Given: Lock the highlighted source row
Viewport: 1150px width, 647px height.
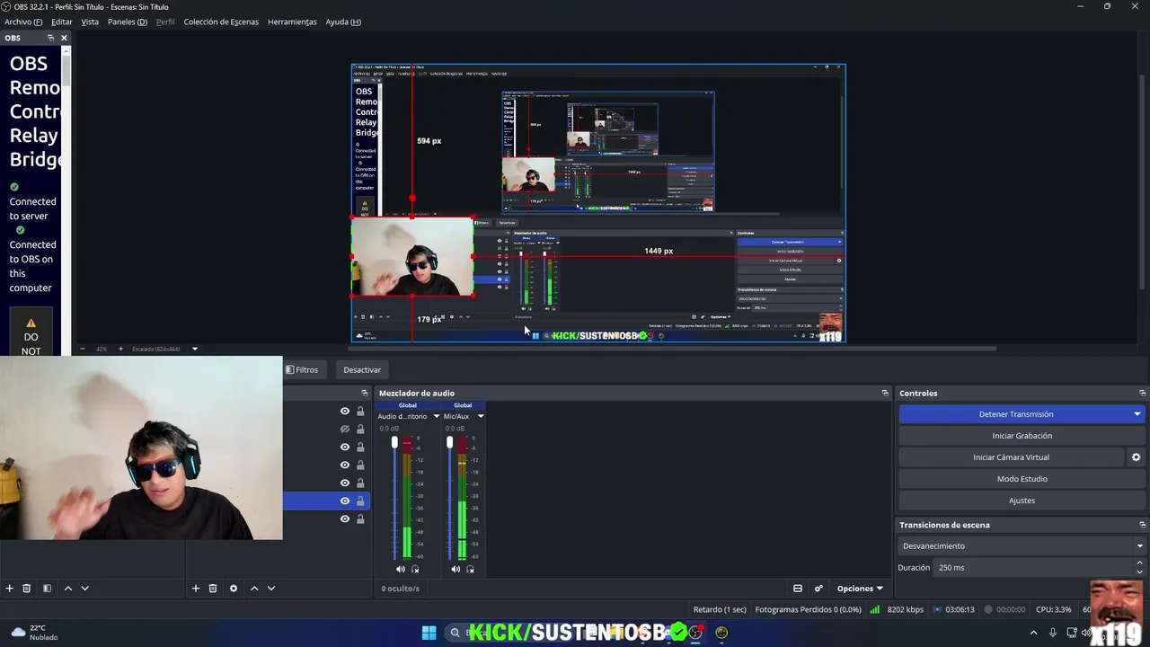Looking at the screenshot, I should [x=360, y=501].
